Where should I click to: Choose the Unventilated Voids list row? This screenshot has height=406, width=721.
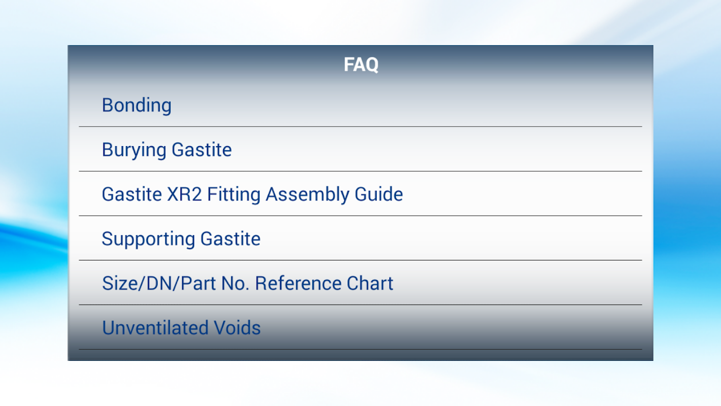point(360,328)
